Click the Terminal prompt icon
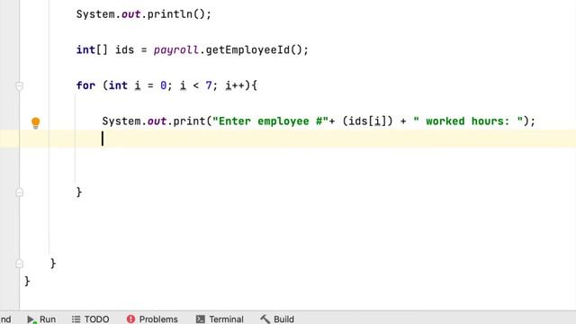Image resolution: width=576 pixels, height=324 pixels. pyautogui.click(x=200, y=319)
